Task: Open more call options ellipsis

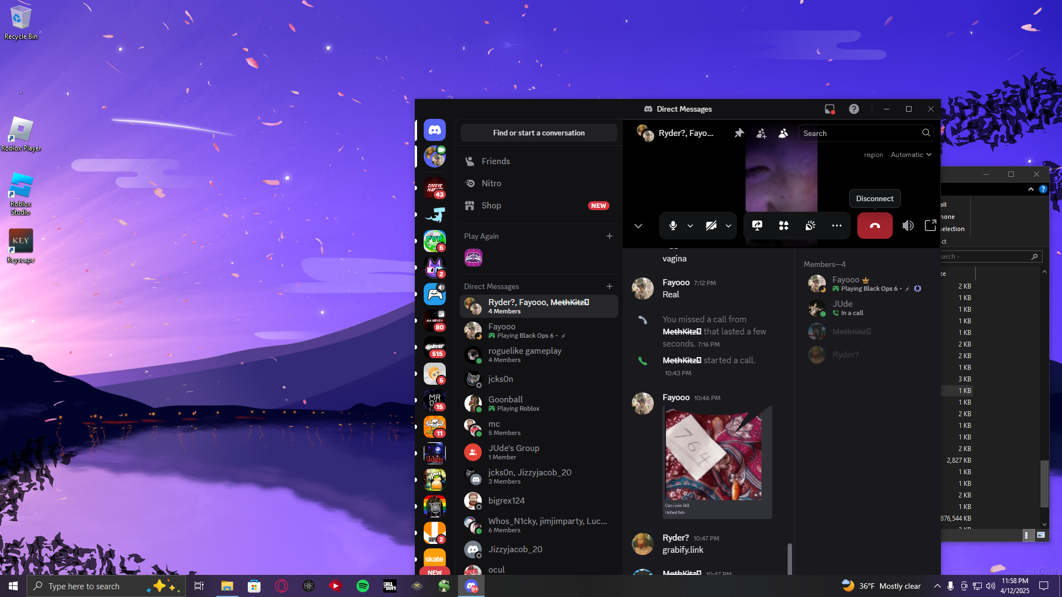Action: pos(837,226)
